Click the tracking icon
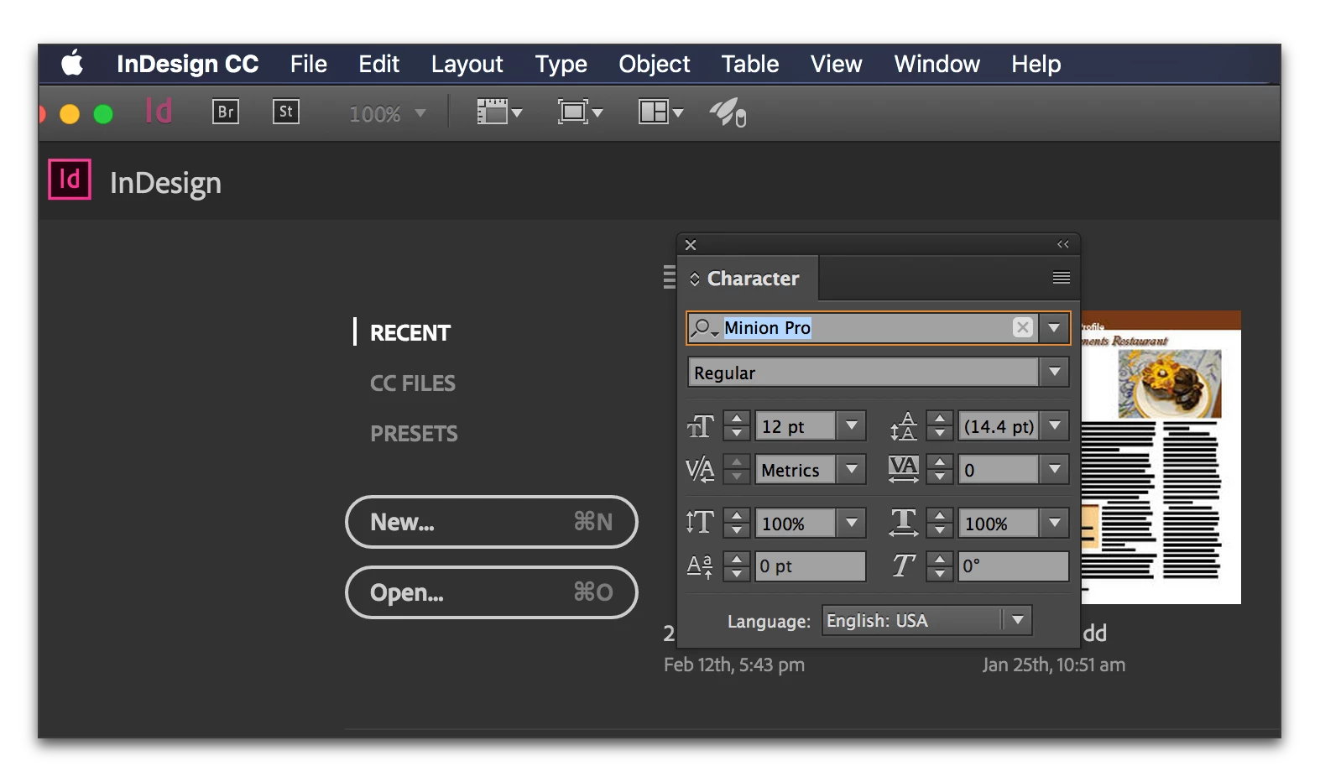Viewport: 1320px width, 782px height. point(903,469)
